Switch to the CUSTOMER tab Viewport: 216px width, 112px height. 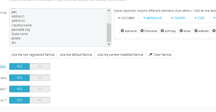click(x=126, y=18)
